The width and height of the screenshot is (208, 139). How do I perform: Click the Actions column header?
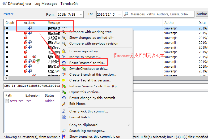[29, 23]
